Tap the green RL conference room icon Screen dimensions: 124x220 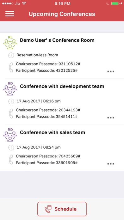click(10, 42)
